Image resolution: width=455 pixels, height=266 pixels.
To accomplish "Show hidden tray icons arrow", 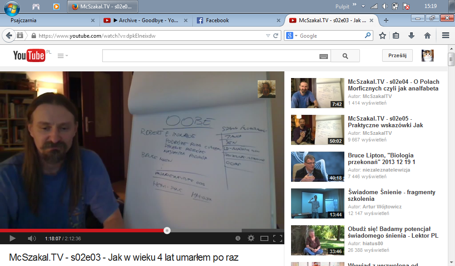I will [363, 6].
